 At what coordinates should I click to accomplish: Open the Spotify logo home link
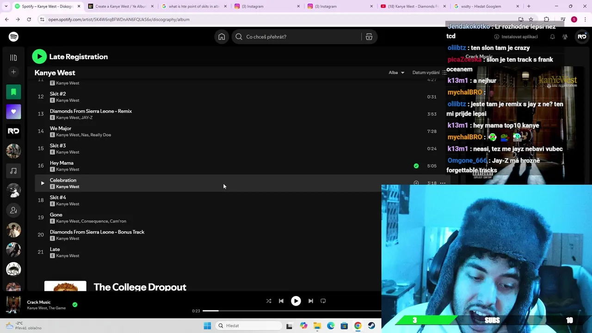tap(13, 37)
